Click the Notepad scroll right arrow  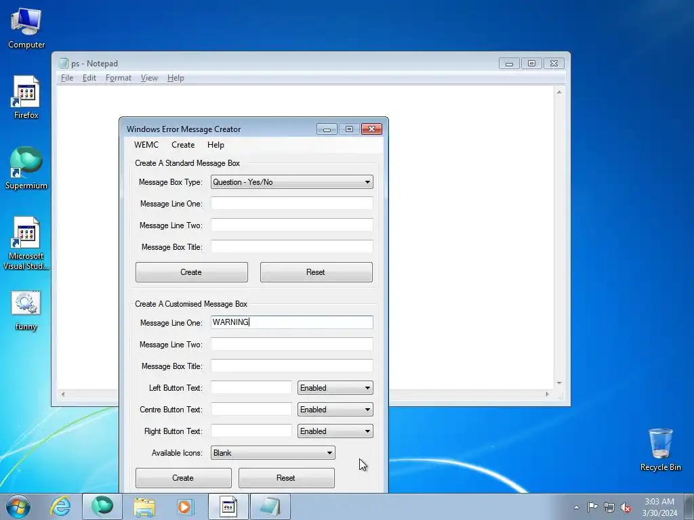pos(548,394)
